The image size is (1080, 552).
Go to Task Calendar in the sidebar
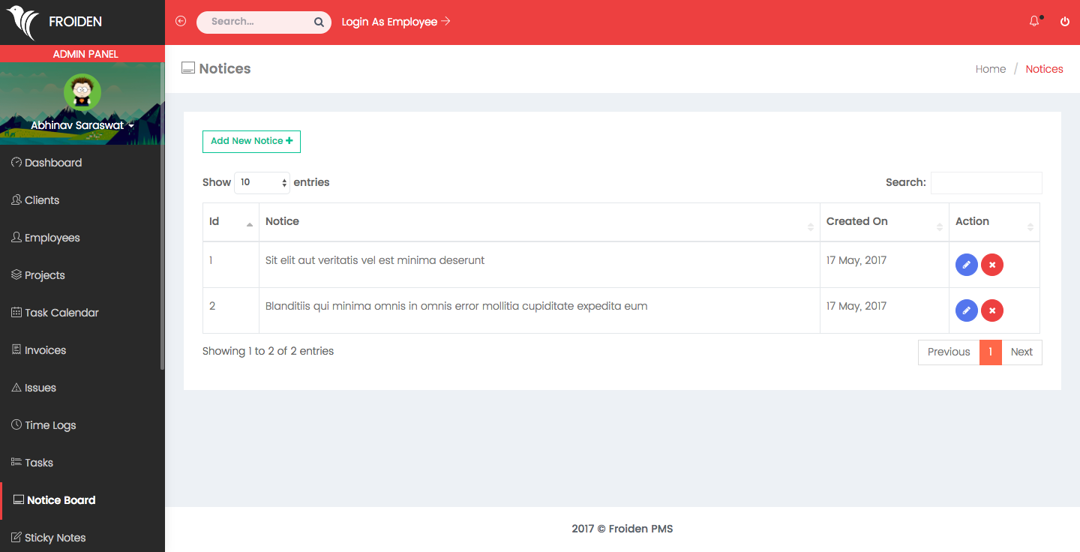coord(61,313)
